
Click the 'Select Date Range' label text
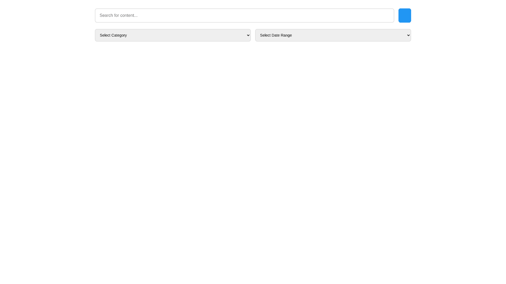276,35
